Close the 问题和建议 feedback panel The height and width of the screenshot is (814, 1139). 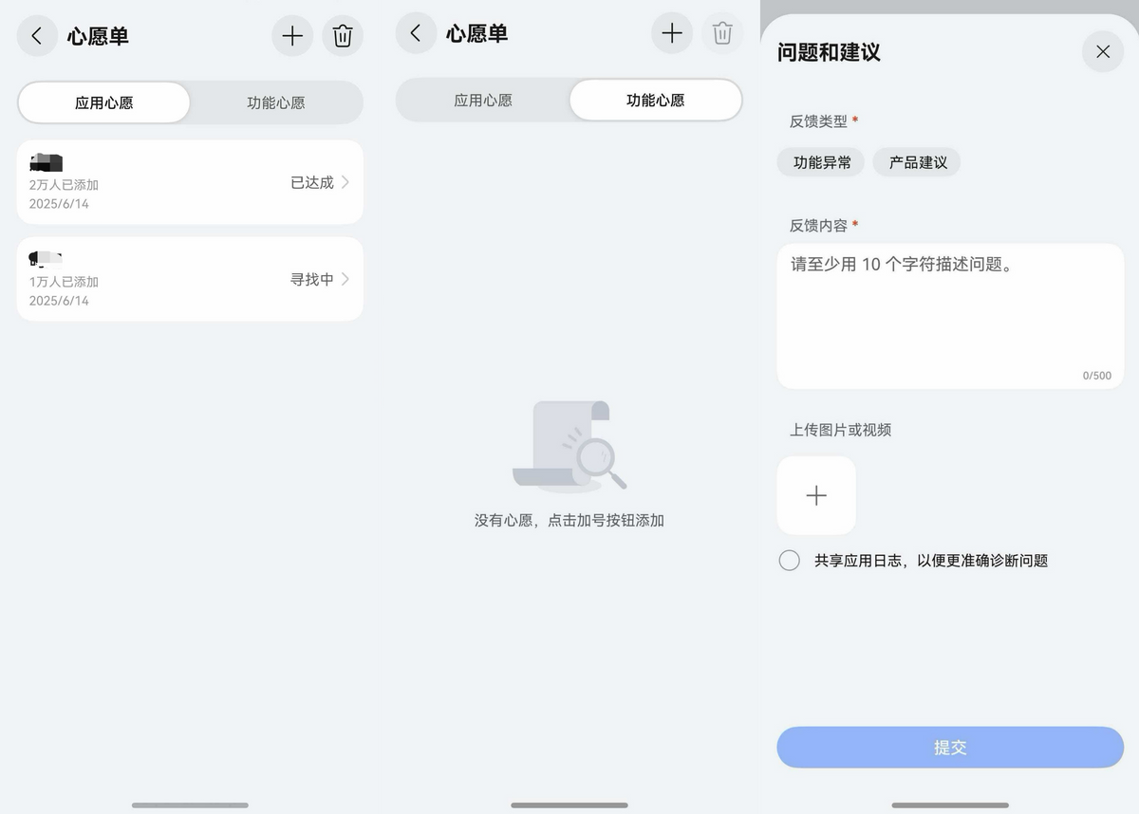[1103, 51]
